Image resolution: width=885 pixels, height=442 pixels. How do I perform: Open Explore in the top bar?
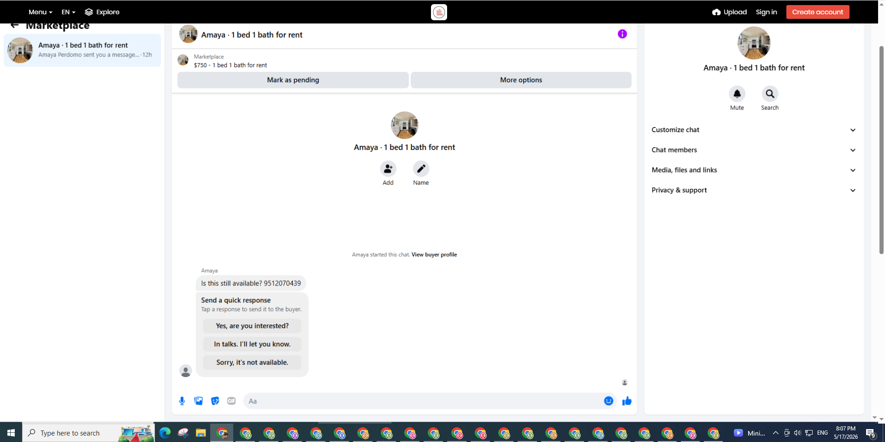coord(102,12)
